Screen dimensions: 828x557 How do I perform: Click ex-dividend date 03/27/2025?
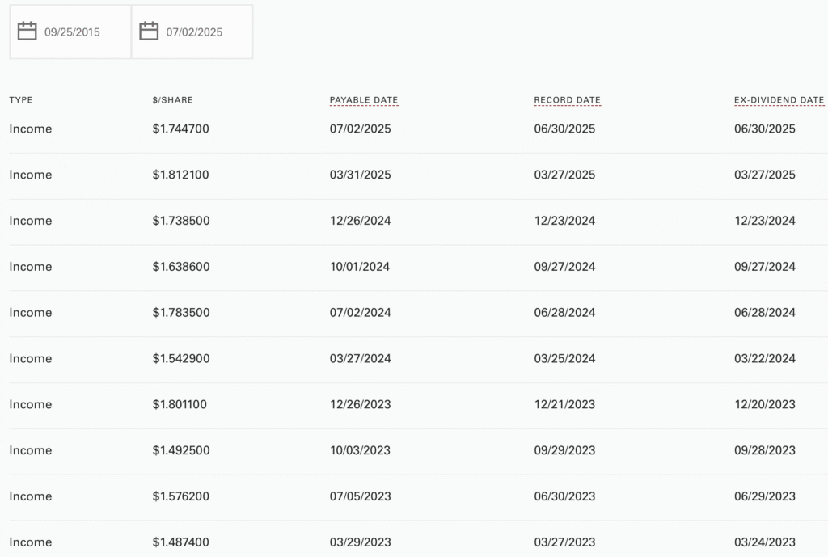click(765, 175)
